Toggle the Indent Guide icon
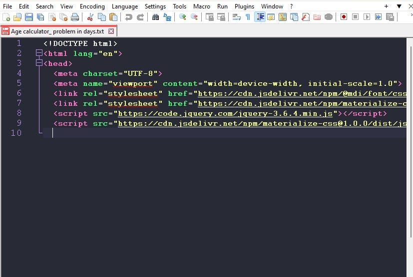Image resolution: width=413 pixels, height=277 pixels. coord(260,17)
